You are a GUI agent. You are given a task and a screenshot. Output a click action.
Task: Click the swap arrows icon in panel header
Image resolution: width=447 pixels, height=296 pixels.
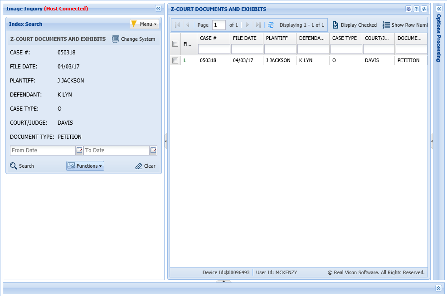point(424,9)
